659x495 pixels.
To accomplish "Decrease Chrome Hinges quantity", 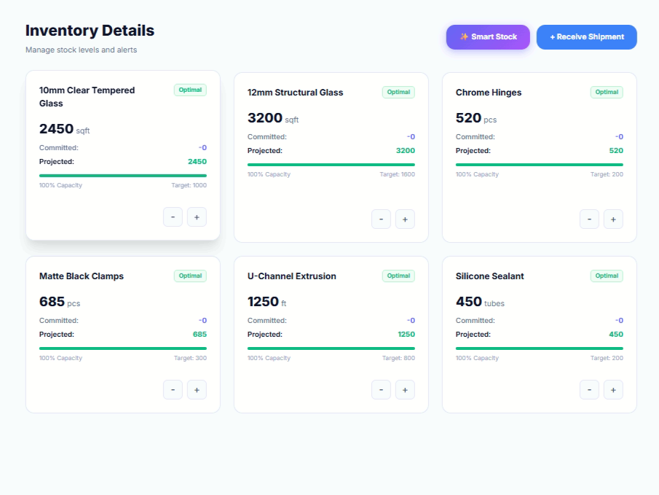I will click(x=589, y=219).
